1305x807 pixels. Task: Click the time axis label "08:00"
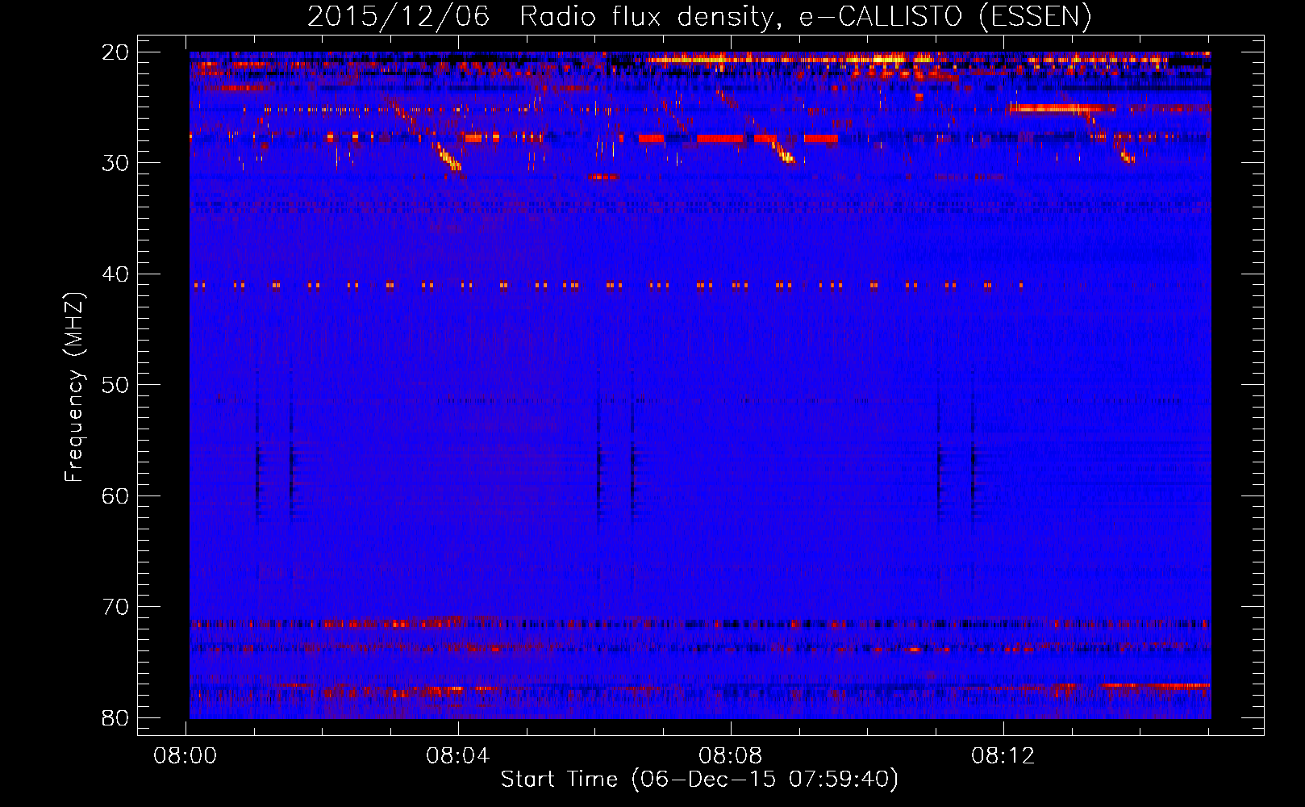(186, 756)
